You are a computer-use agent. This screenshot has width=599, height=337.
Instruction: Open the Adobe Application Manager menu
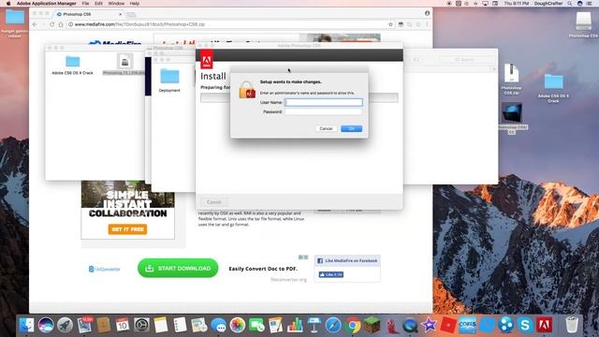[x=46, y=4]
